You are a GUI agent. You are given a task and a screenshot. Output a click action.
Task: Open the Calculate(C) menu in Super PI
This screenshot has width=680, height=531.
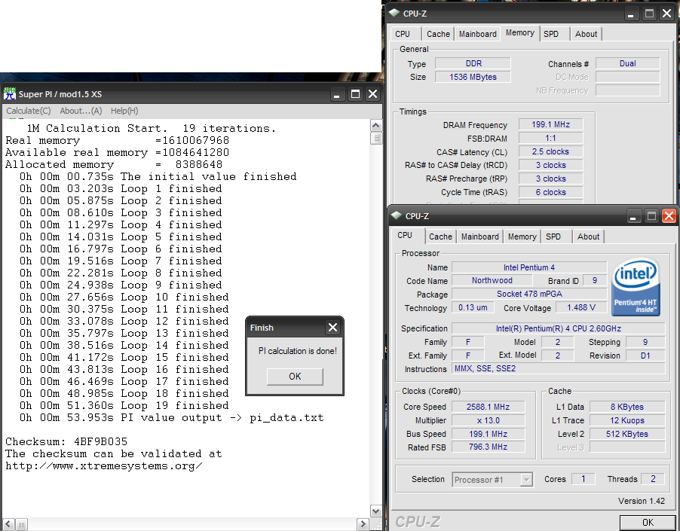pyautogui.click(x=28, y=111)
